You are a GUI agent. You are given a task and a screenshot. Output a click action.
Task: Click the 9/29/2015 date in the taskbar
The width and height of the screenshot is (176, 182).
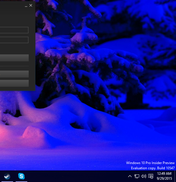click(164, 179)
